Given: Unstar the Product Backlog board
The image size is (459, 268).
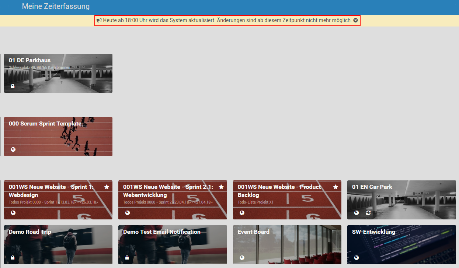Looking at the screenshot, I should pyautogui.click(x=335, y=187).
